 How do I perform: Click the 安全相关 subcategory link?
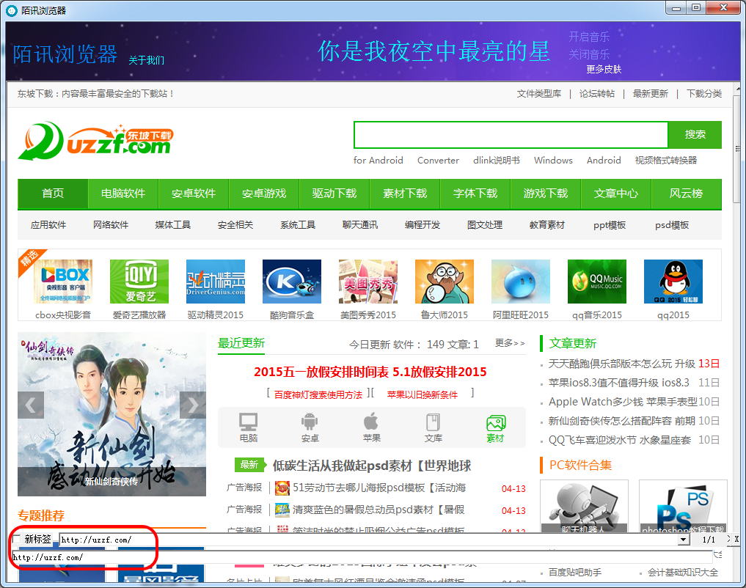[x=235, y=225]
